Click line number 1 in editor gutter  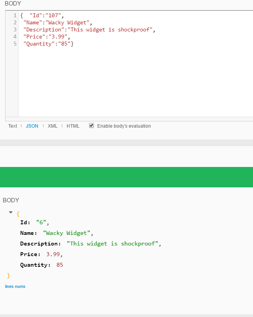(x=15, y=16)
